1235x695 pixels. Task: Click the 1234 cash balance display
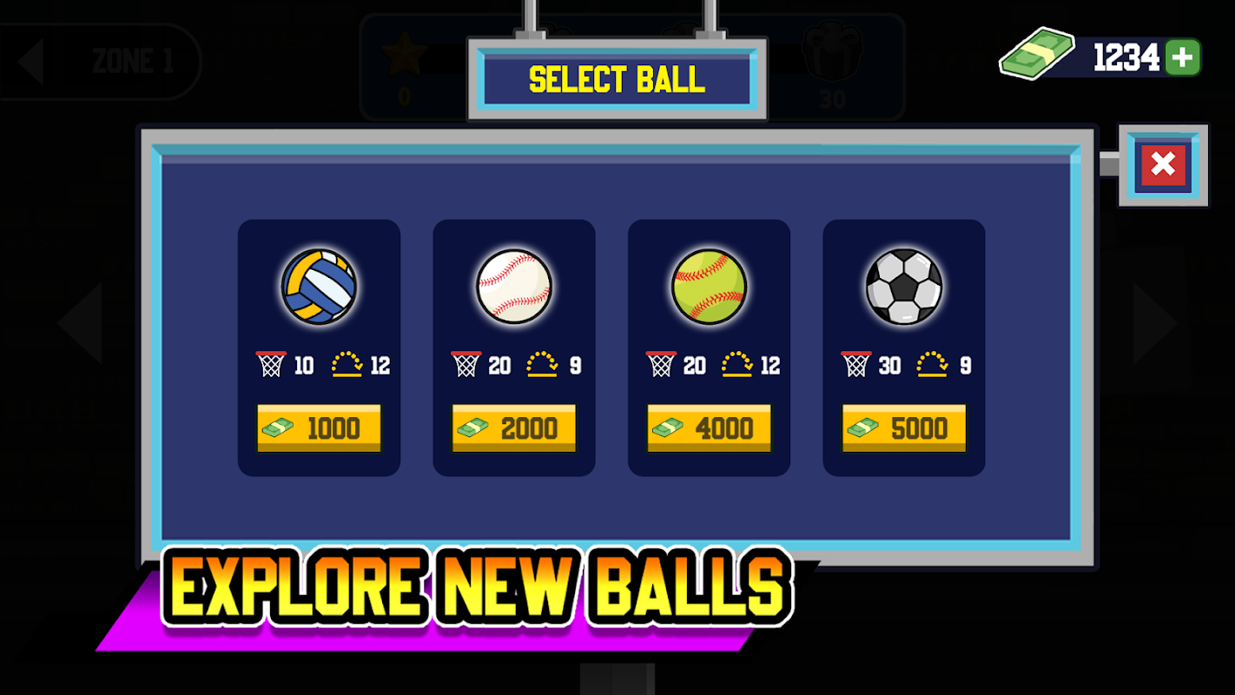[1126, 57]
